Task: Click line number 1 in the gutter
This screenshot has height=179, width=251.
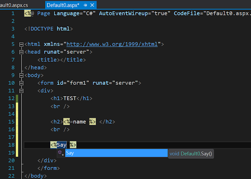Action: [13, 13]
